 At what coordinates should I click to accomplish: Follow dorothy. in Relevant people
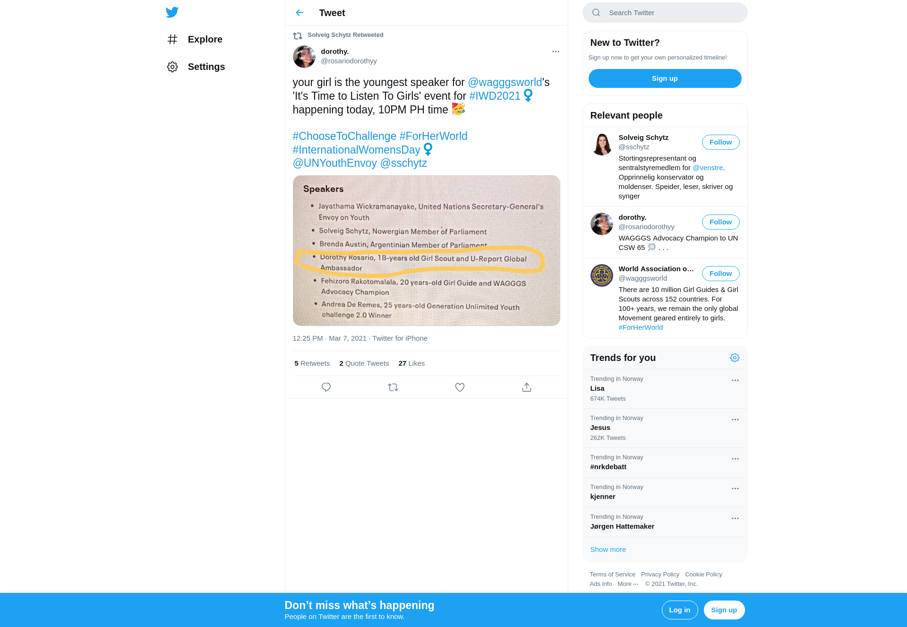pos(720,222)
